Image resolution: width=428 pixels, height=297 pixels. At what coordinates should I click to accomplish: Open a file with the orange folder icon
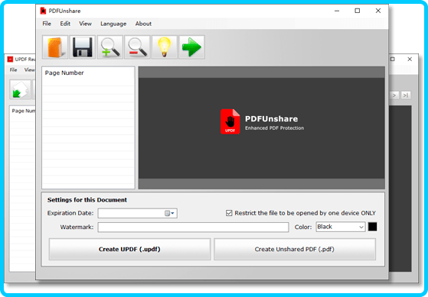click(x=55, y=47)
